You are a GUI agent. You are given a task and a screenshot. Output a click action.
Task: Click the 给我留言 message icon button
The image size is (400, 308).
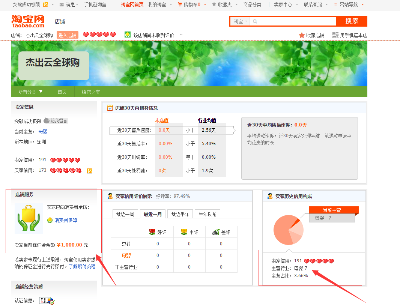[x=56, y=120]
